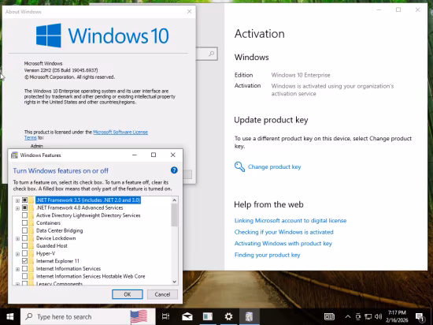Minimize the Windows Features window

point(135,155)
